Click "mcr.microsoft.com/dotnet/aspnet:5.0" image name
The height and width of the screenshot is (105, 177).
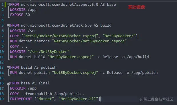pos(60,5)
